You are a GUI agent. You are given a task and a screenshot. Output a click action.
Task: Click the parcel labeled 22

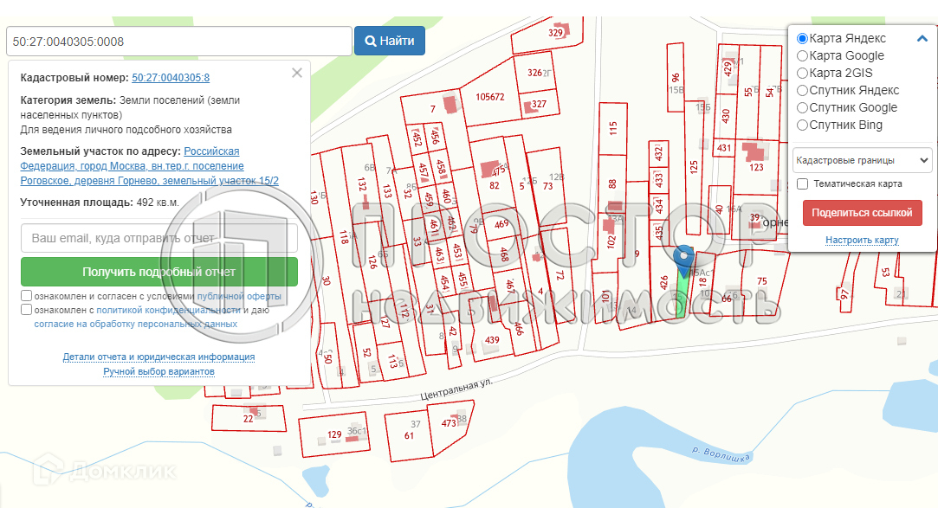[249, 418]
